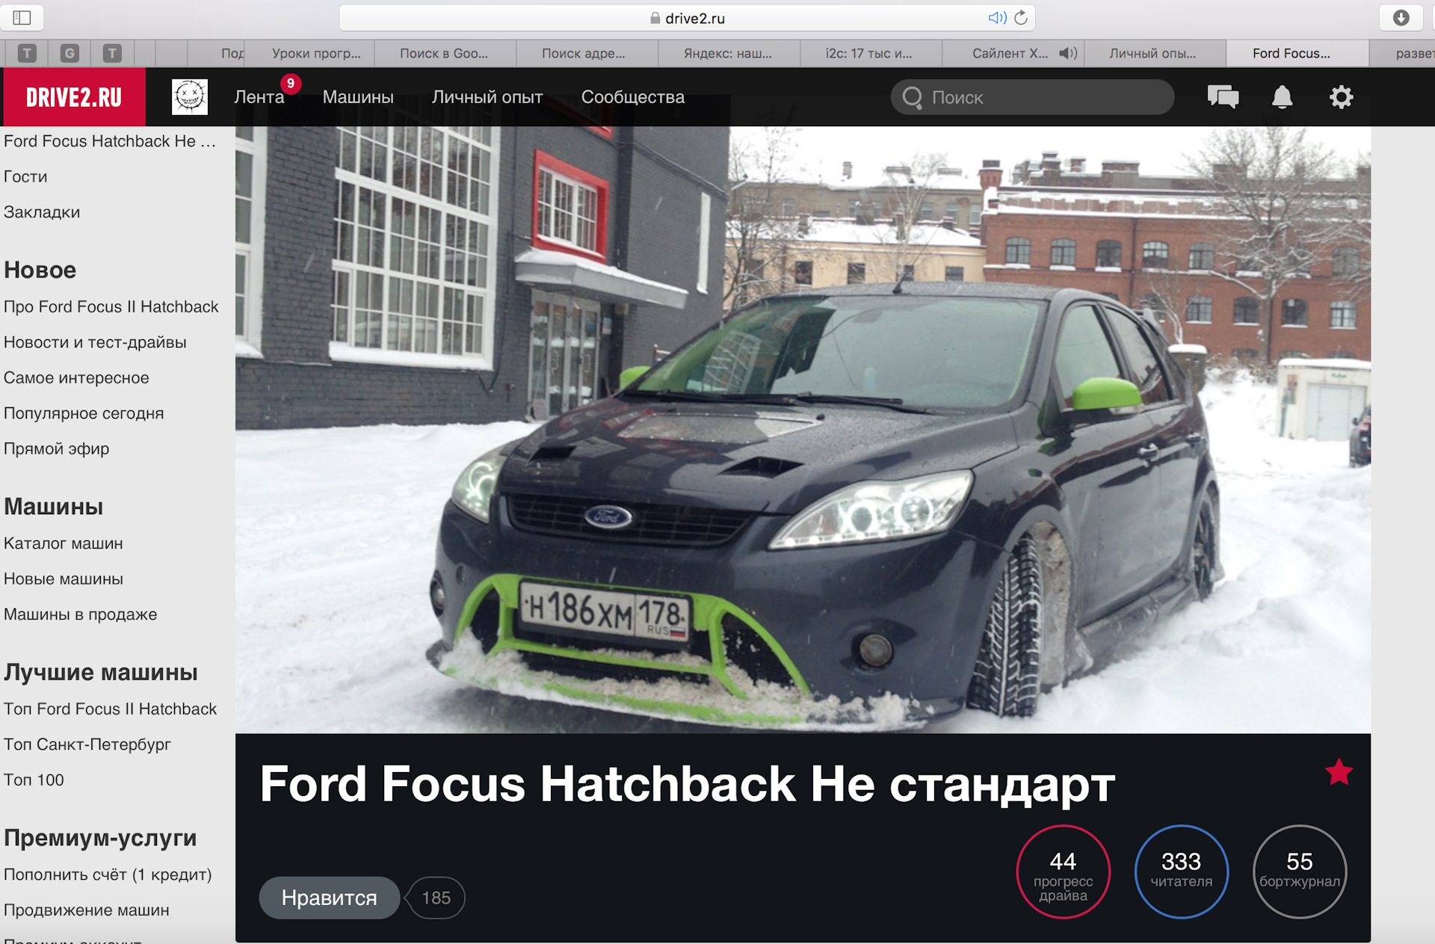Image resolution: width=1435 pixels, height=944 pixels.
Task: Open Новости и тест-драйвы link
Action: pyautogui.click(x=95, y=342)
